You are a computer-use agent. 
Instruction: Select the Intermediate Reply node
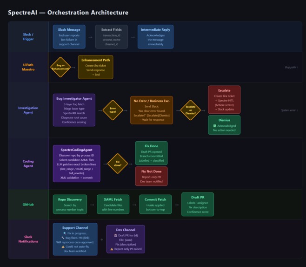(155, 36)
